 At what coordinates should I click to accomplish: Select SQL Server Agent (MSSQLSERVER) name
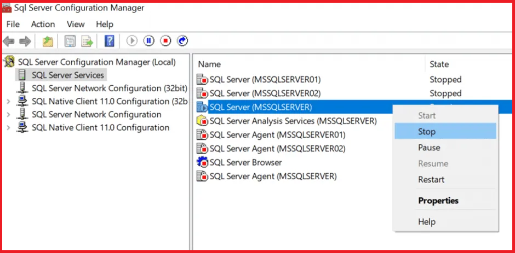click(273, 176)
